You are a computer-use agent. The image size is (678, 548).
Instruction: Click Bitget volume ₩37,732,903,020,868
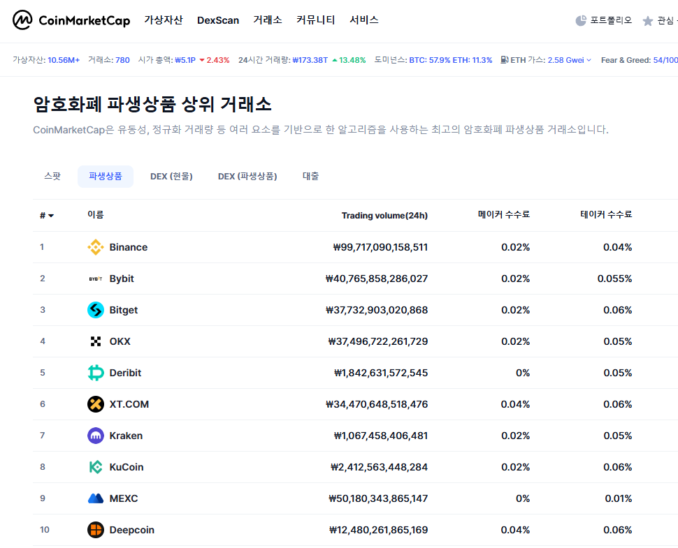click(x=377, y=310)
